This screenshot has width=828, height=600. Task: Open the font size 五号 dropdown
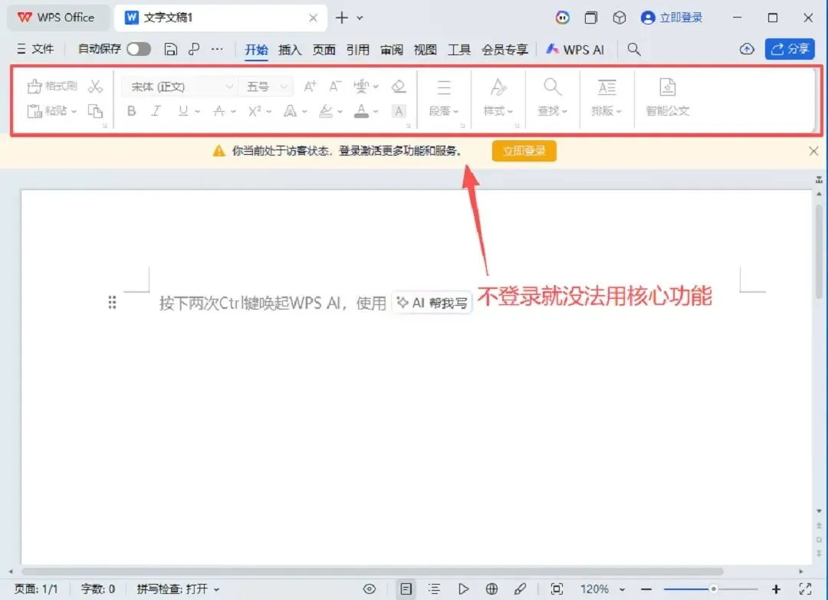(x=284, y=87)
